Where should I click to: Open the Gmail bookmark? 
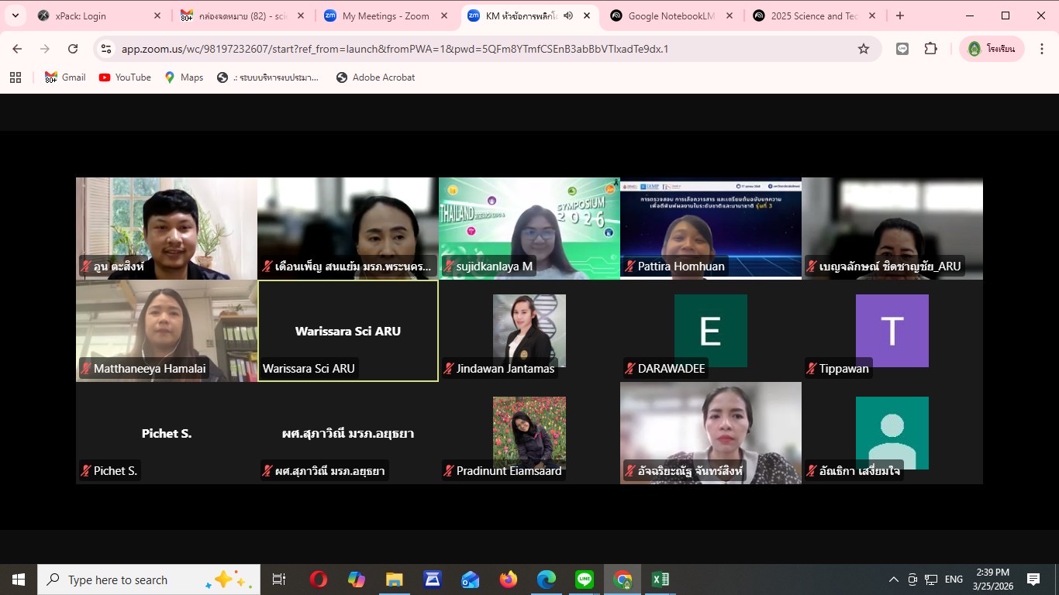click(x=65, y=77)
